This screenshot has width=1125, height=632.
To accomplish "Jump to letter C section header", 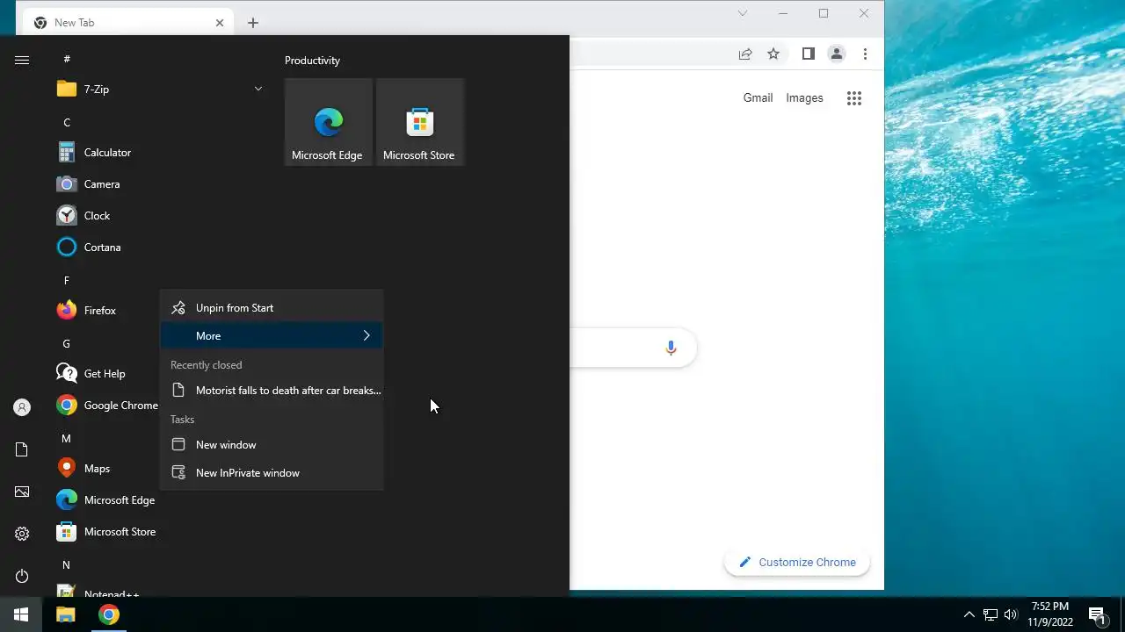I will click(67, 123).
